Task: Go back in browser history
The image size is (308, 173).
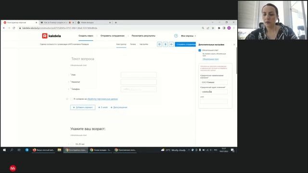Action: [4, 28]
